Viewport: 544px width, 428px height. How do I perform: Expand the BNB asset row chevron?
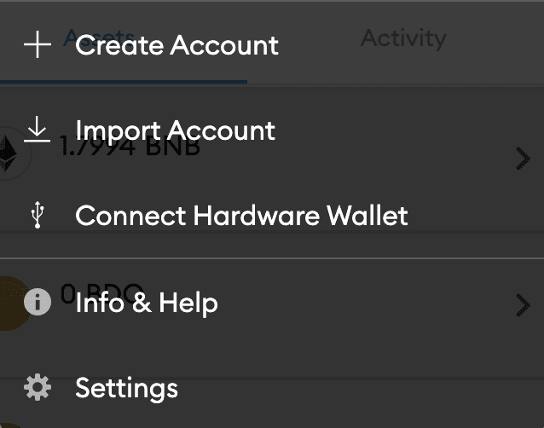524,158
